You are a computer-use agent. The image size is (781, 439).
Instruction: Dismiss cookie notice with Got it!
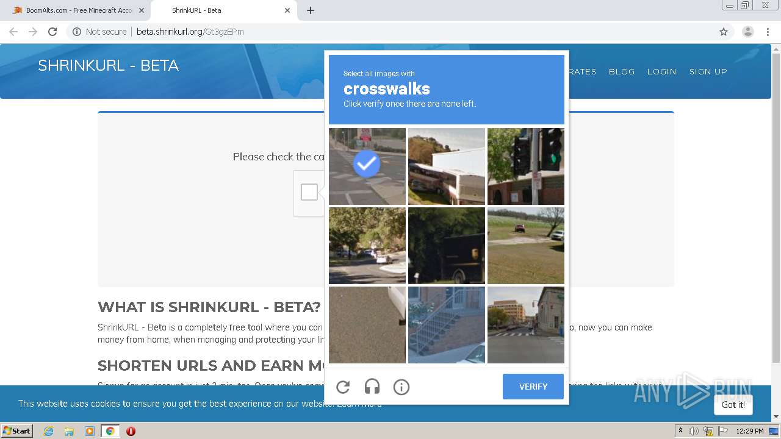(733, 405)
